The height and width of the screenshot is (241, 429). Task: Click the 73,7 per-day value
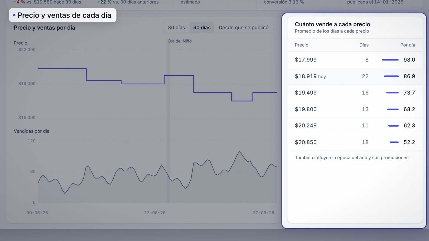point(409,93)
